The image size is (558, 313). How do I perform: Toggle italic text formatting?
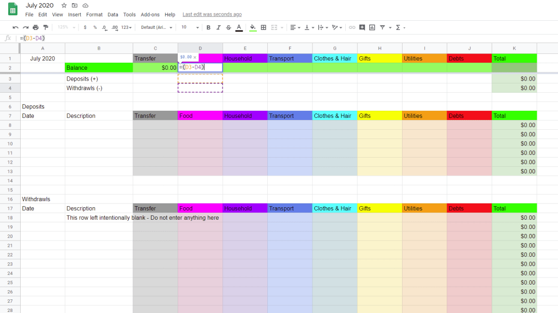(218, 27)
